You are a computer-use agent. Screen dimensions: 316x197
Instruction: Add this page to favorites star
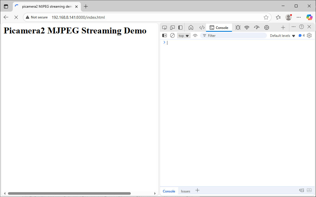pyautogui.click(x=266, y=17)
